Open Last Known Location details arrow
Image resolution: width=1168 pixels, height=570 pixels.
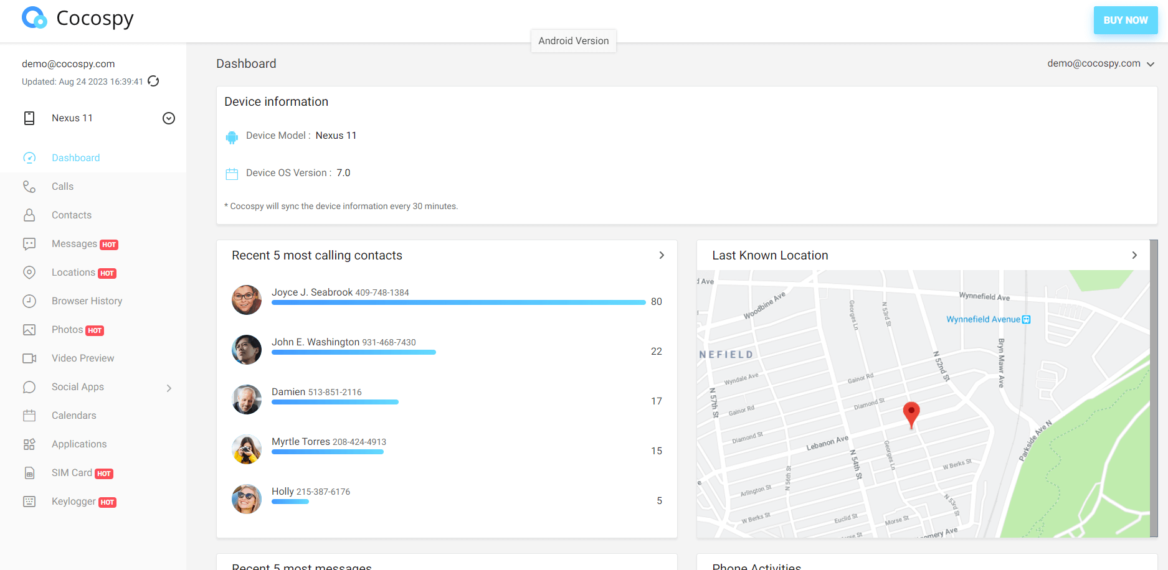1134,255
